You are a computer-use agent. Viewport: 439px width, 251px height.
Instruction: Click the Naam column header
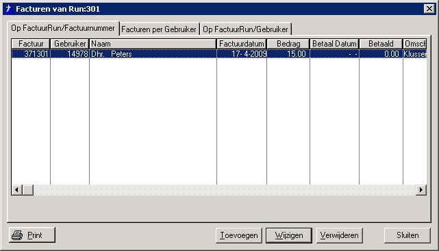pos(153,44)
